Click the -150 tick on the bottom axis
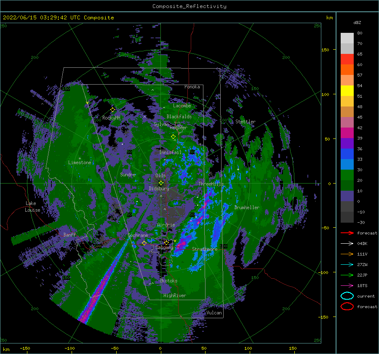 click(x=25, y=348)
